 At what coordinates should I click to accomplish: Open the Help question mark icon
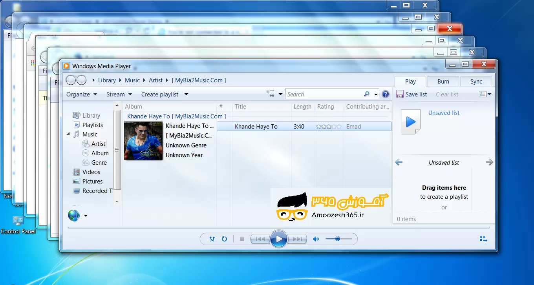pyautogui.click(x=385, y=94)
